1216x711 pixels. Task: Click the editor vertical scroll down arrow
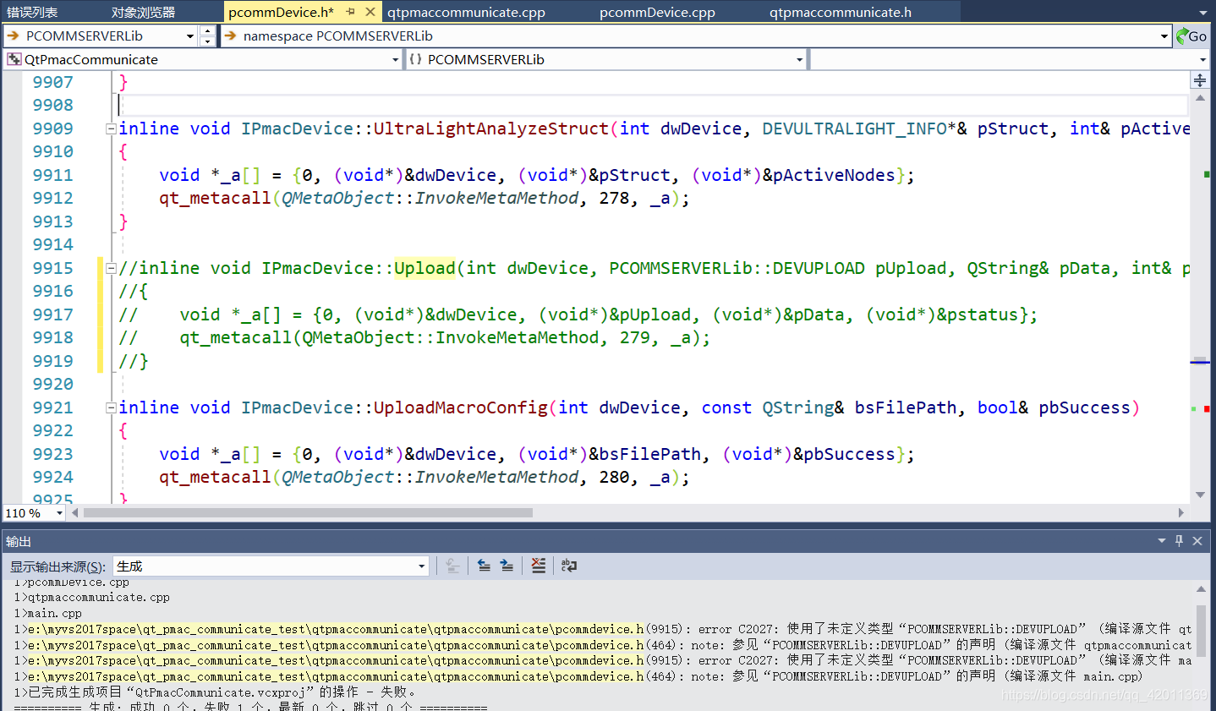(x=1200, y=495)
